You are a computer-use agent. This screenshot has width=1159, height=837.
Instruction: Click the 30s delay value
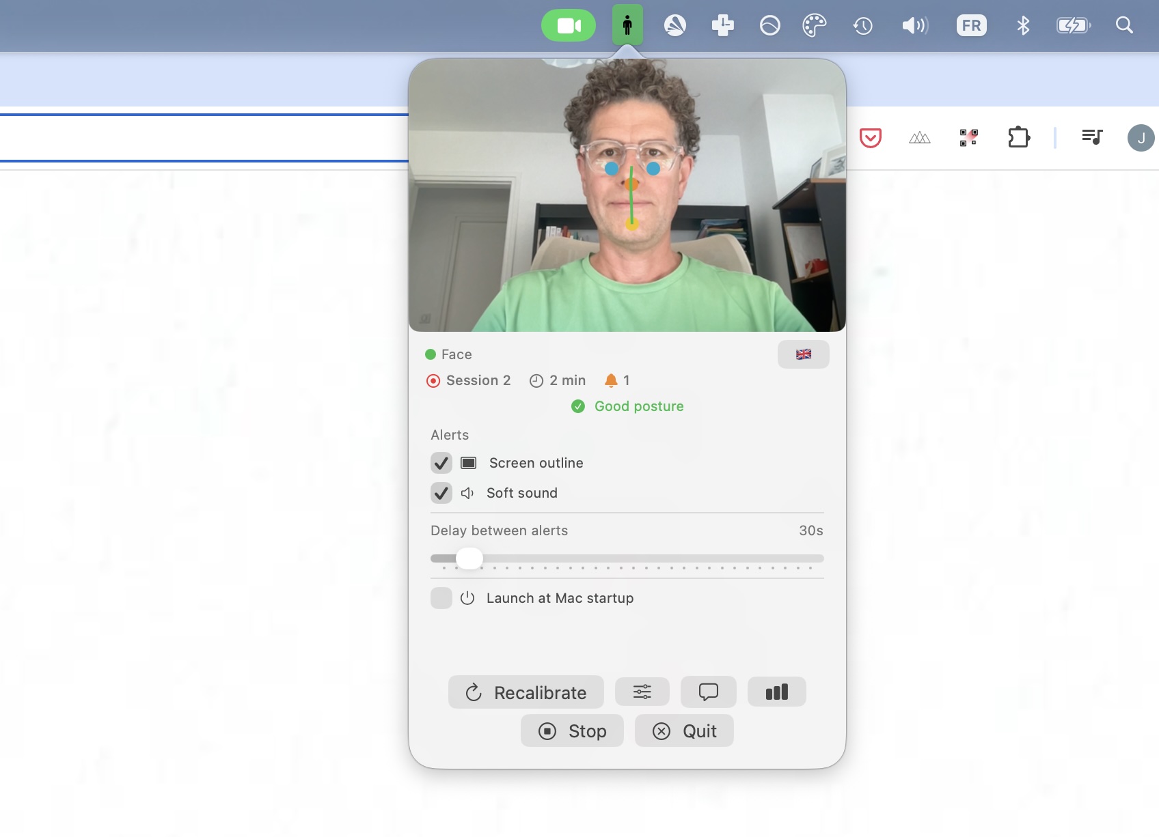point(811,530)
